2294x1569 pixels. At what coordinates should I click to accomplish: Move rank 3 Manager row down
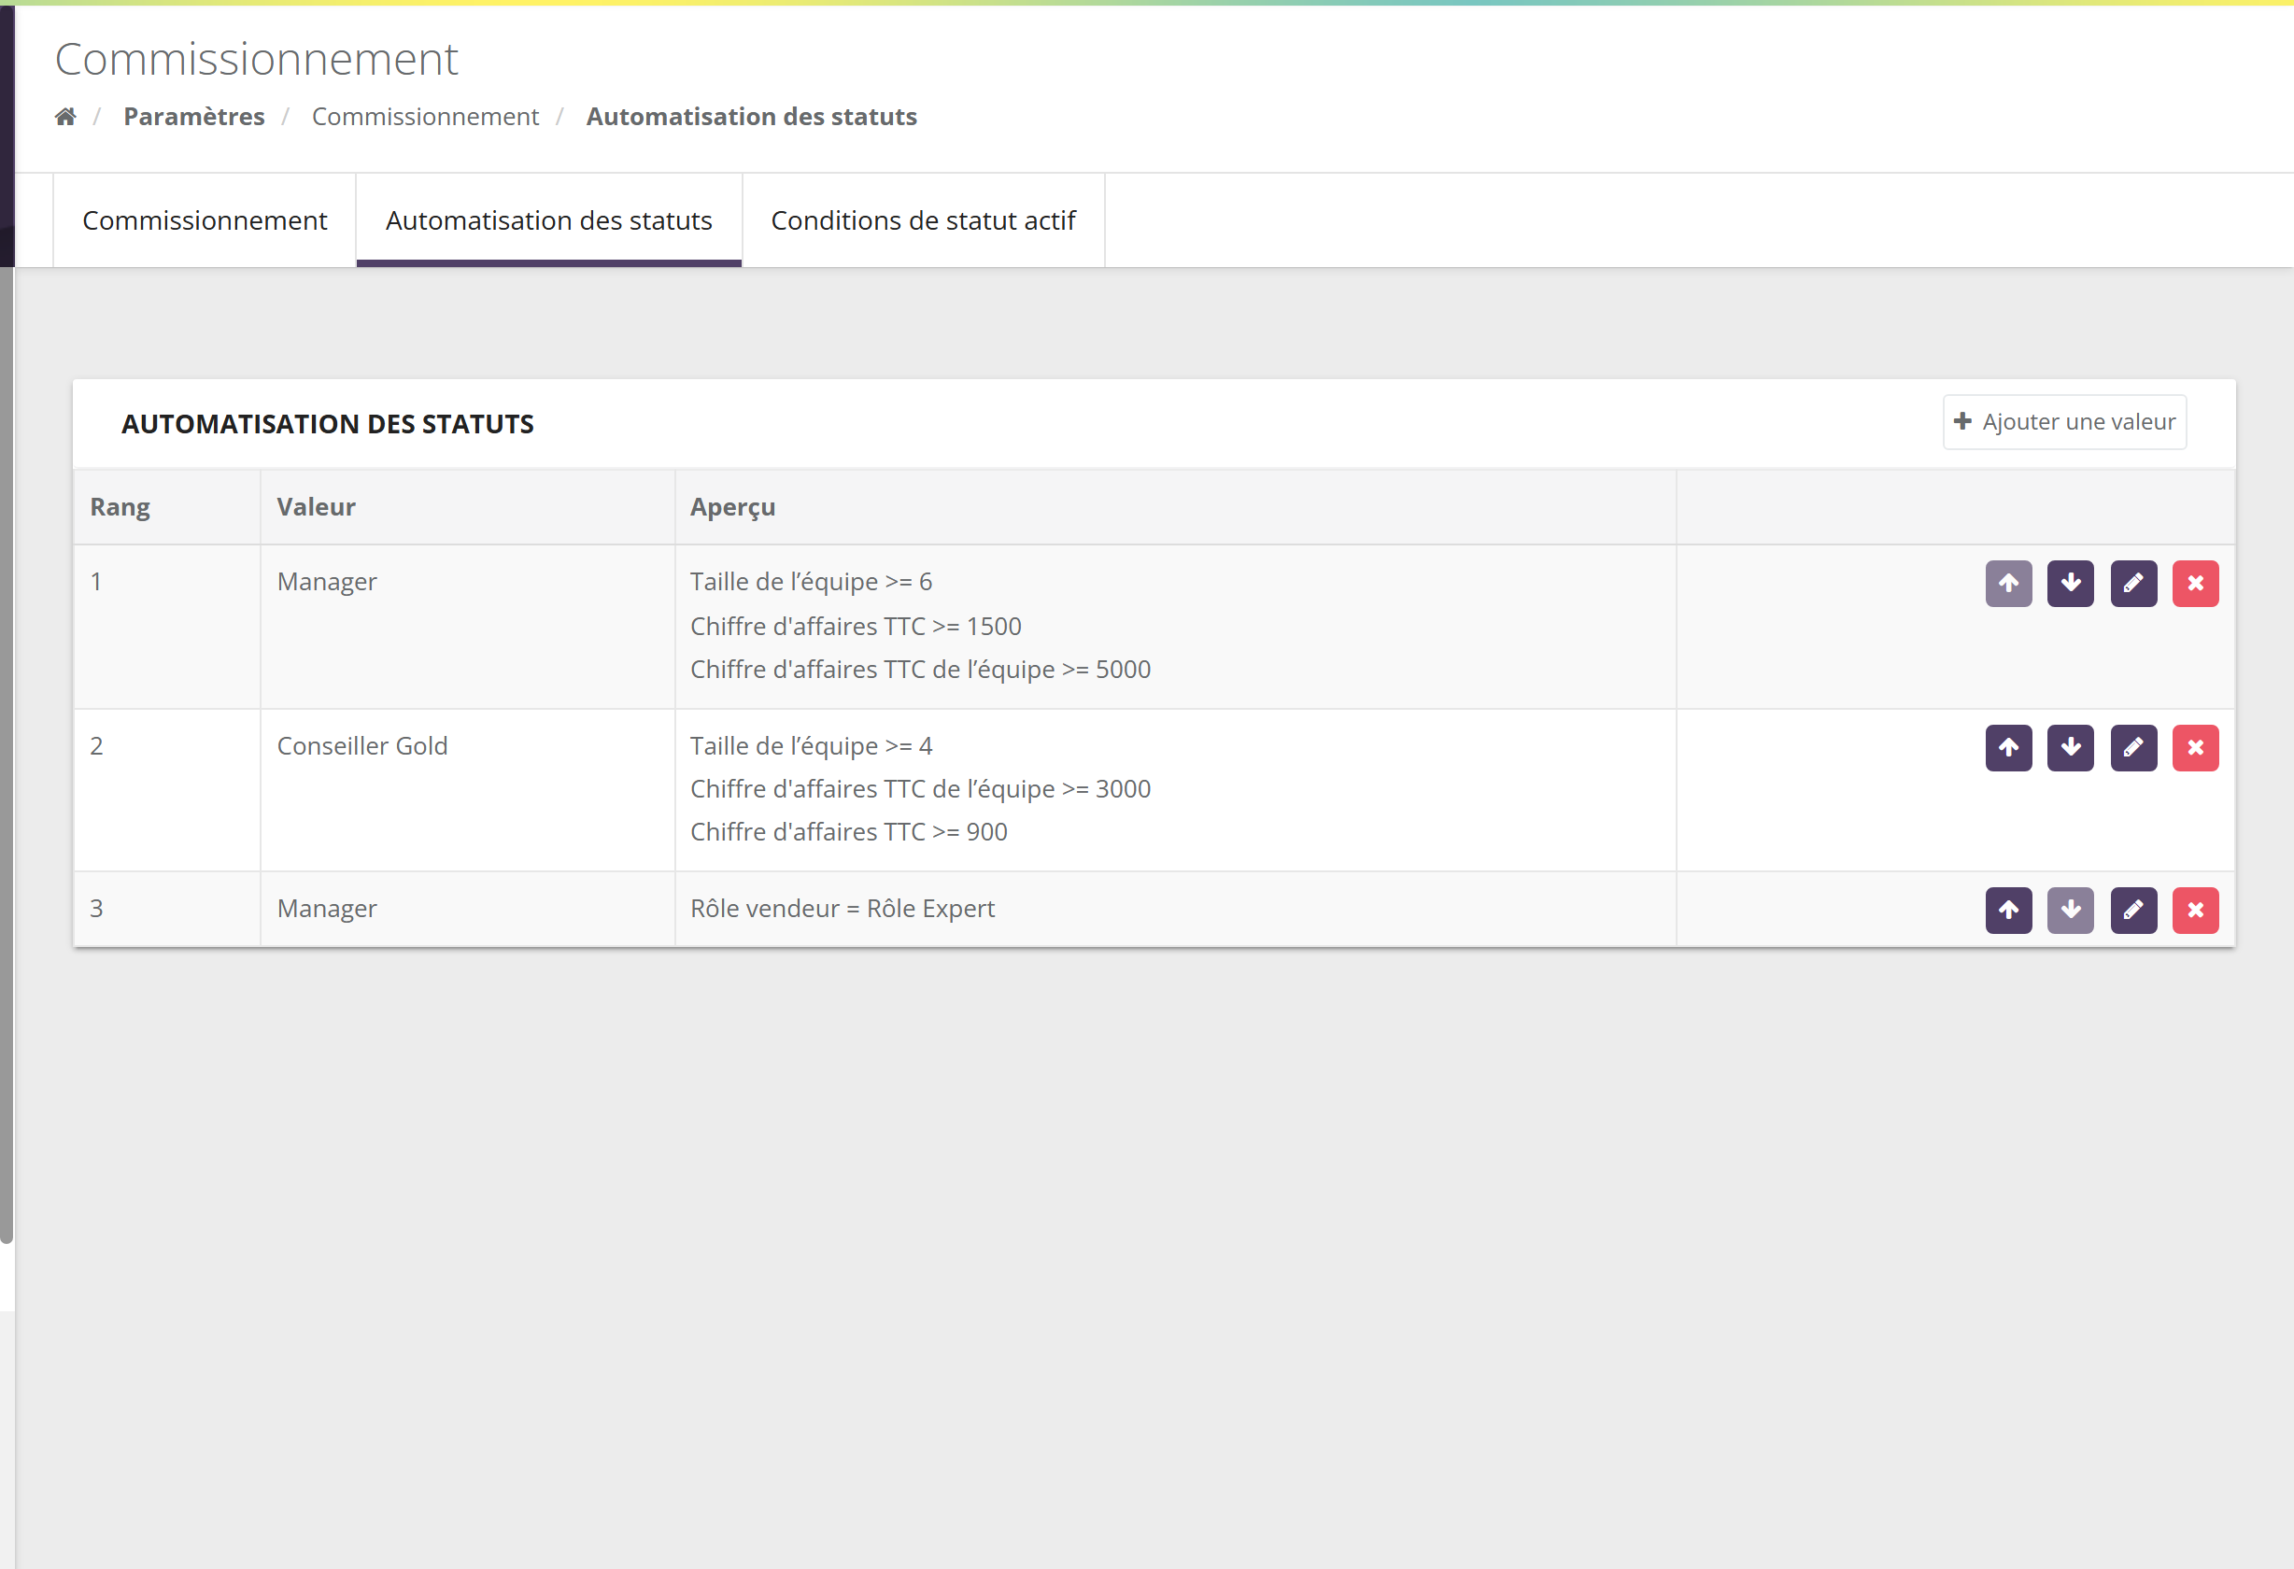click(x=2071, y=910)
